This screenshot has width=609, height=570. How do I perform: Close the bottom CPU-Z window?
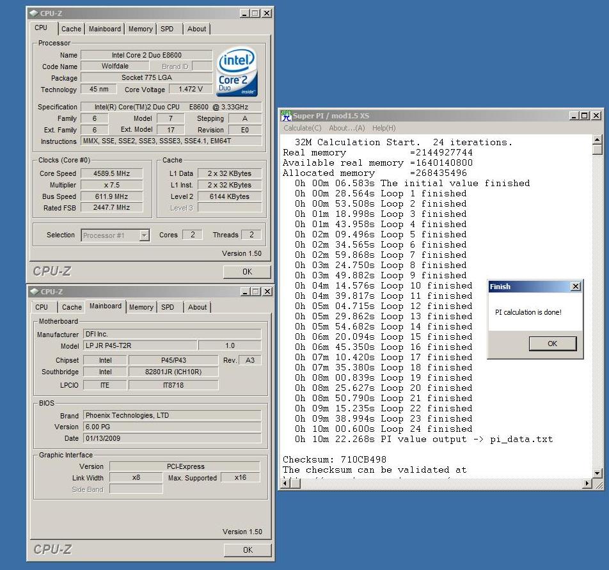pyautogui.click(x=267, y=292)
